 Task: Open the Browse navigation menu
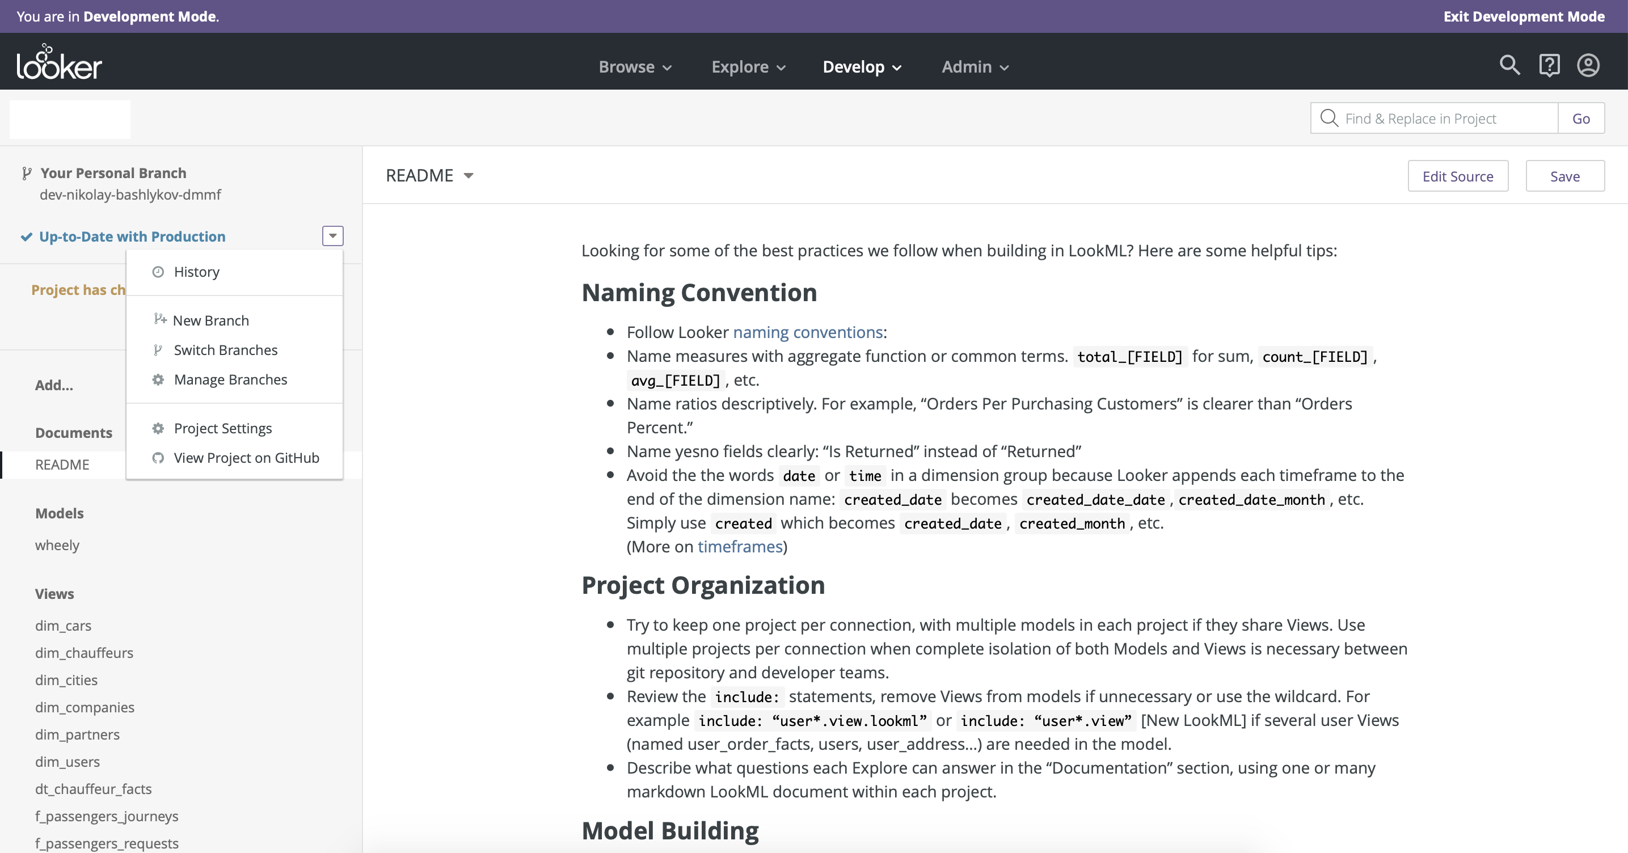tap(635, 67)
